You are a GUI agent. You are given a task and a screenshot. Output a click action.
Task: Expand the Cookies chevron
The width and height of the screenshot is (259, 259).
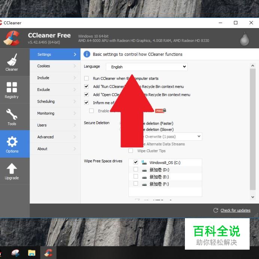pyautogui.click(x=74, y=66)
